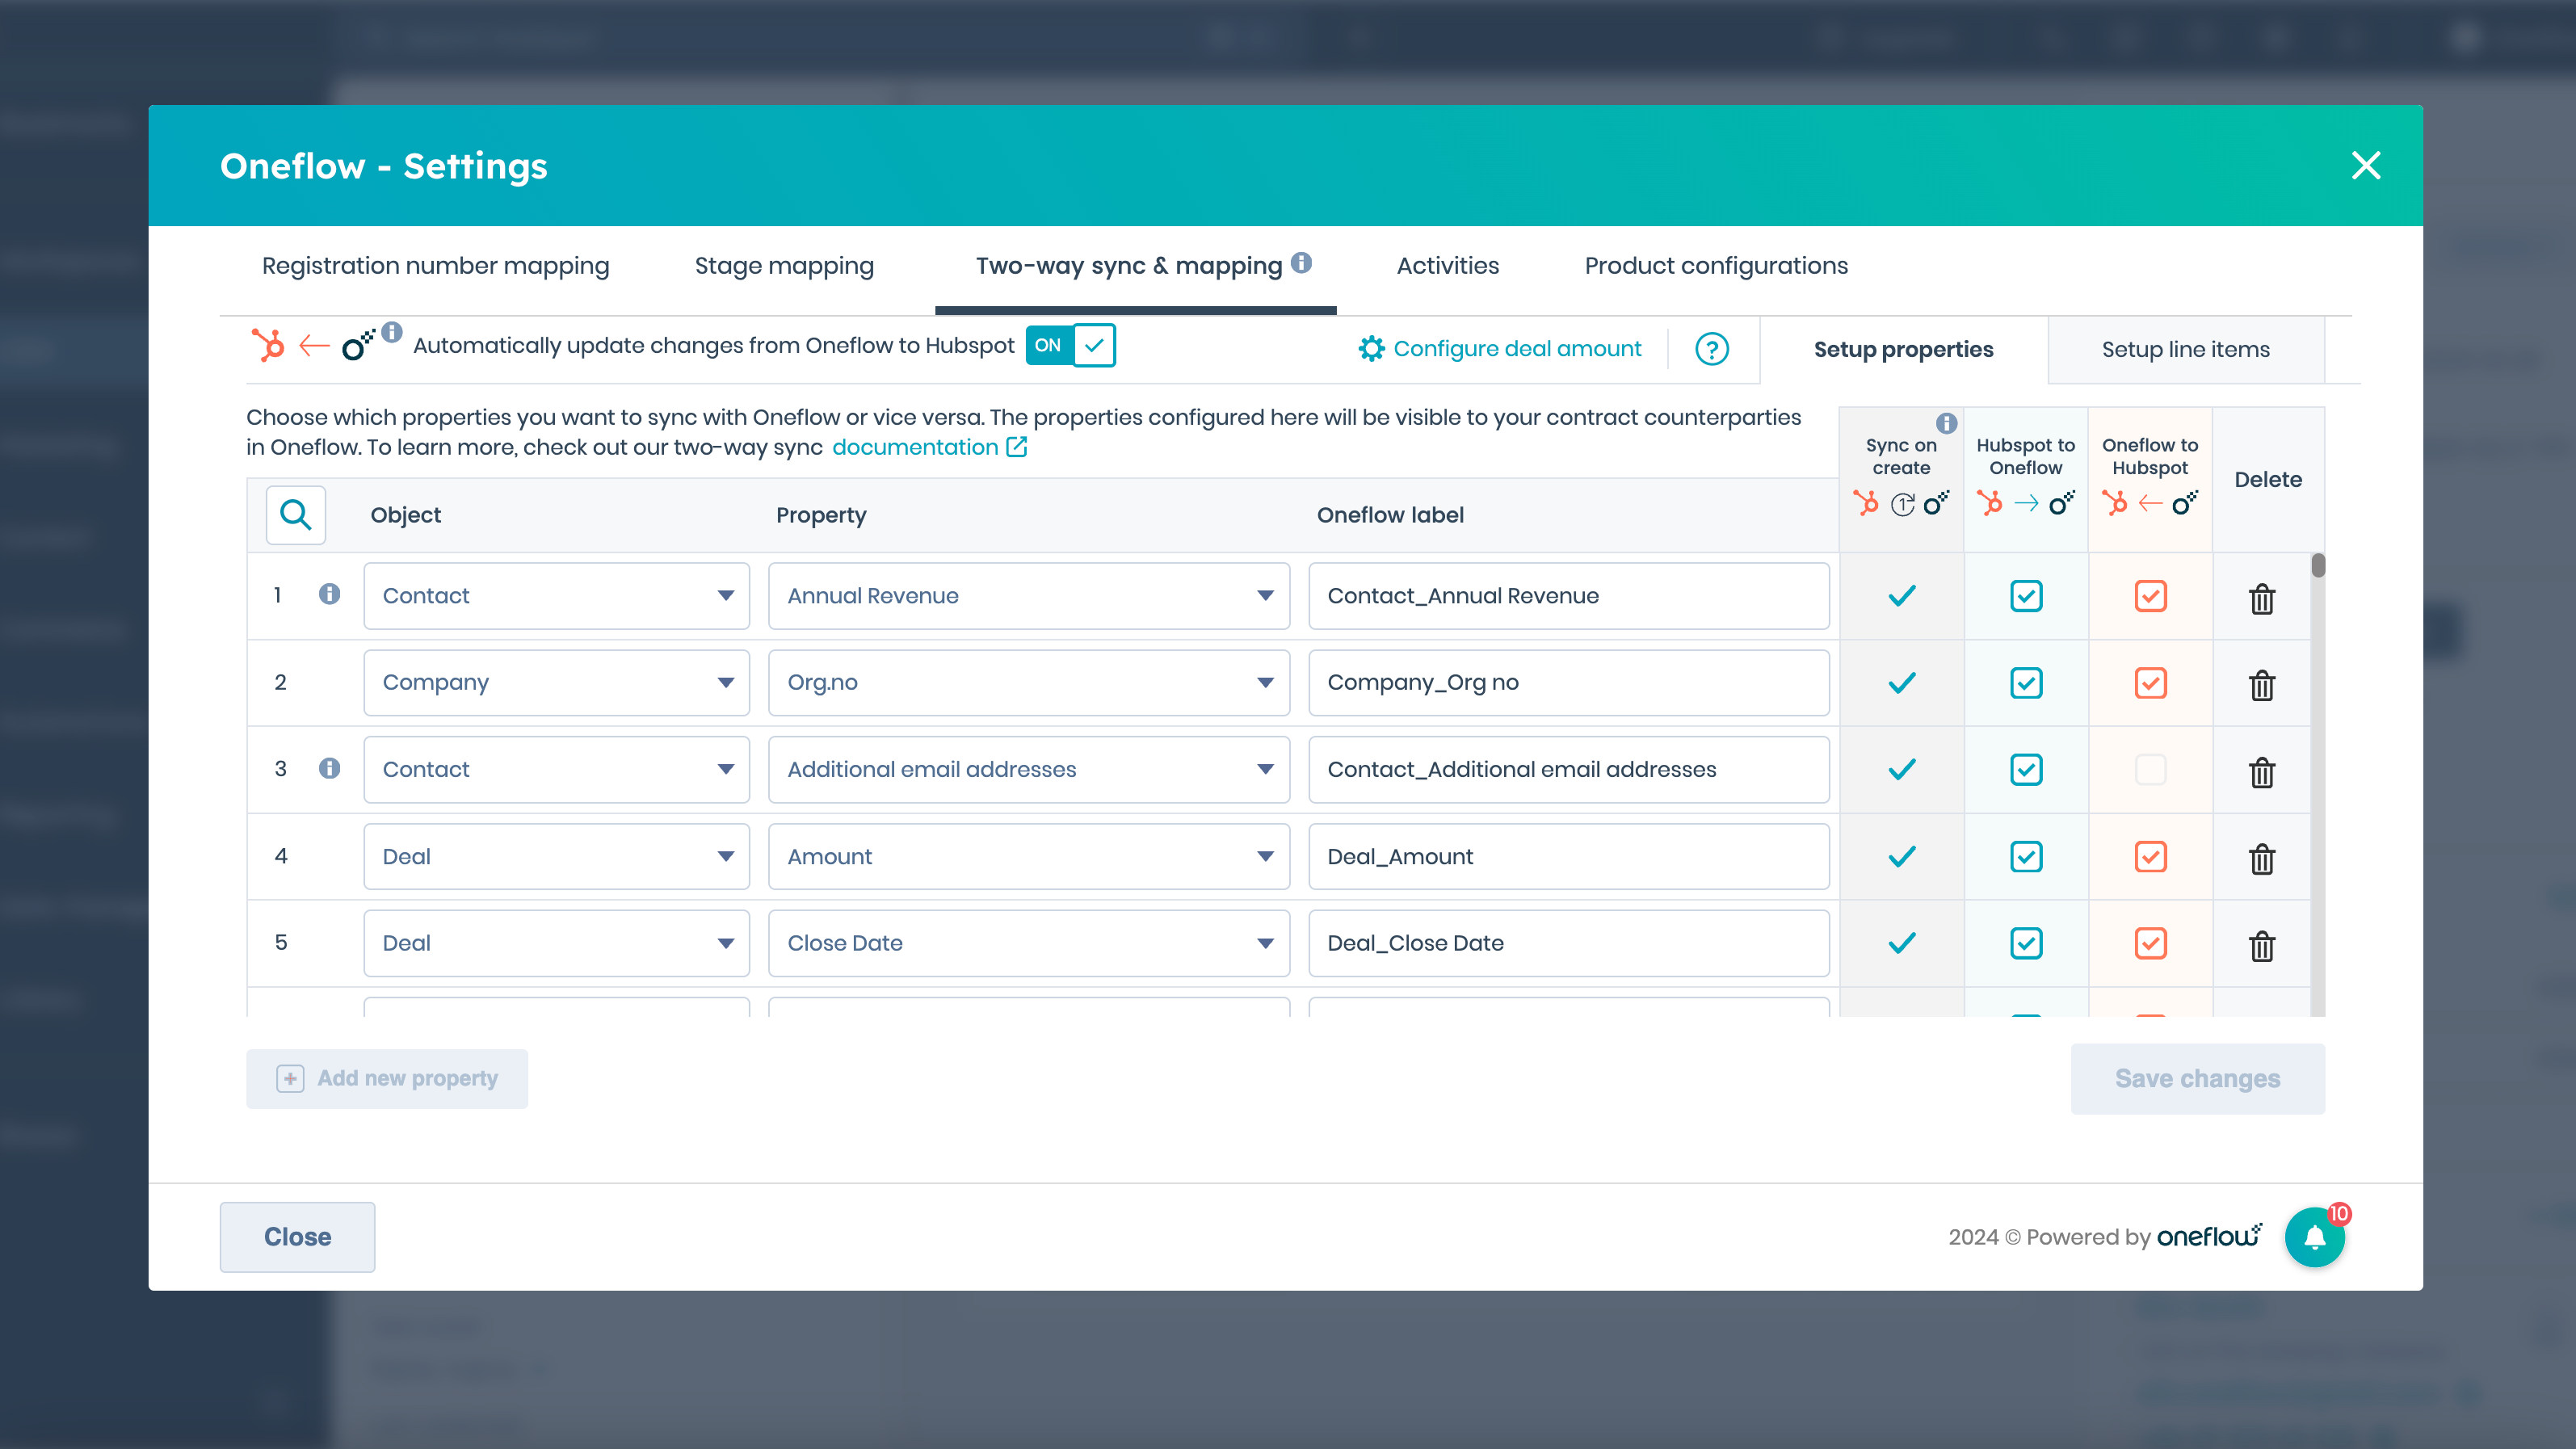Click the Close button at the bottom
Viewport: 2576px width, 1449px height.
297,1236
